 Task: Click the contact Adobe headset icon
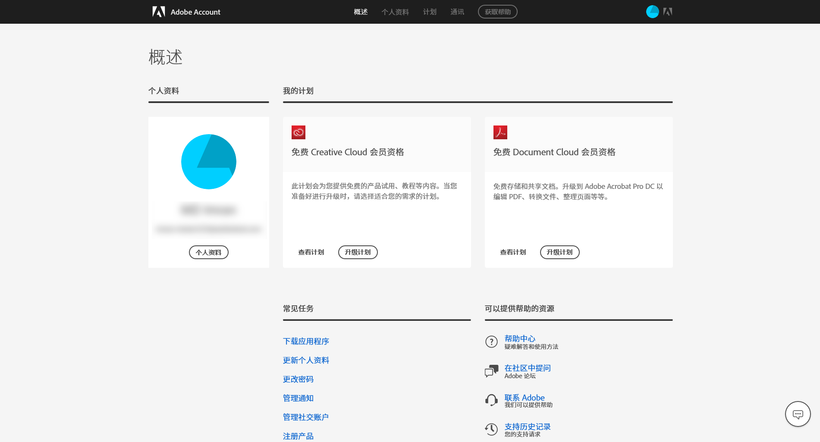pos(491,400)
